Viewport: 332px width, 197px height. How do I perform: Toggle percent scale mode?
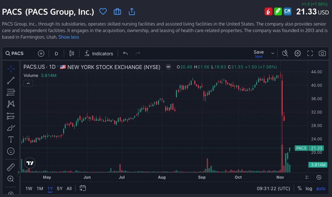point(299,188)
